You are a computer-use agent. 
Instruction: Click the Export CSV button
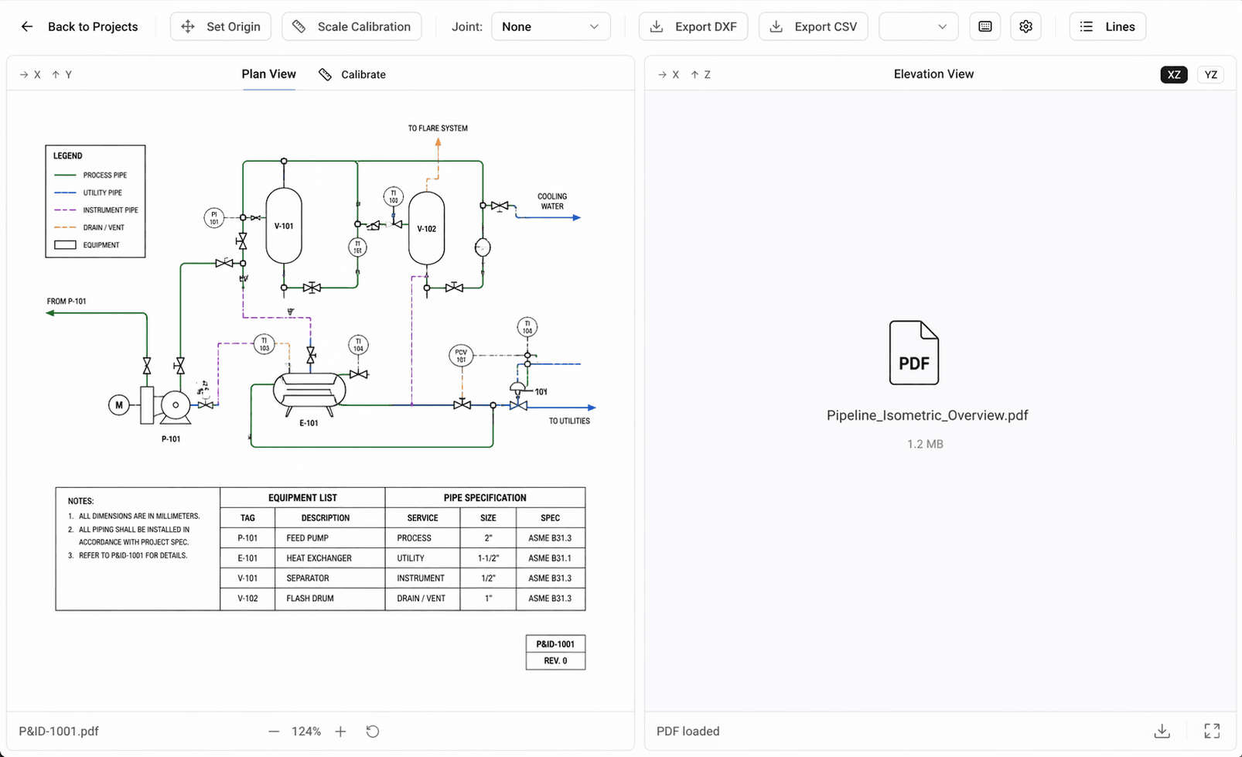[x=813, y=26]
